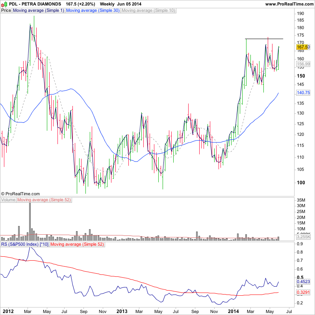Click the 2014 label on time axis
This screenshot has height=315, width=315.
click(233, 311)
